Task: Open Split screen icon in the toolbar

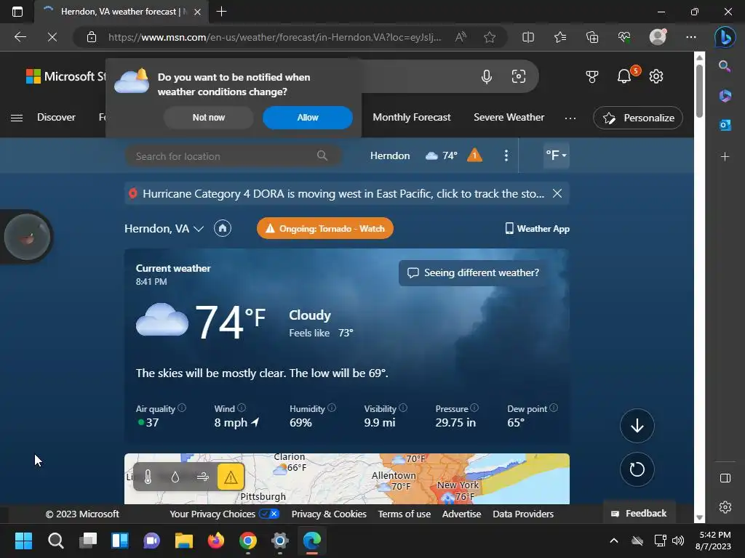Action: coord(528,37)
